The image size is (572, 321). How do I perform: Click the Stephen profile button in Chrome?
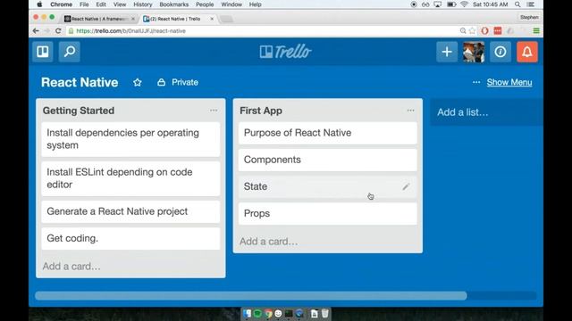coord(529,17)
